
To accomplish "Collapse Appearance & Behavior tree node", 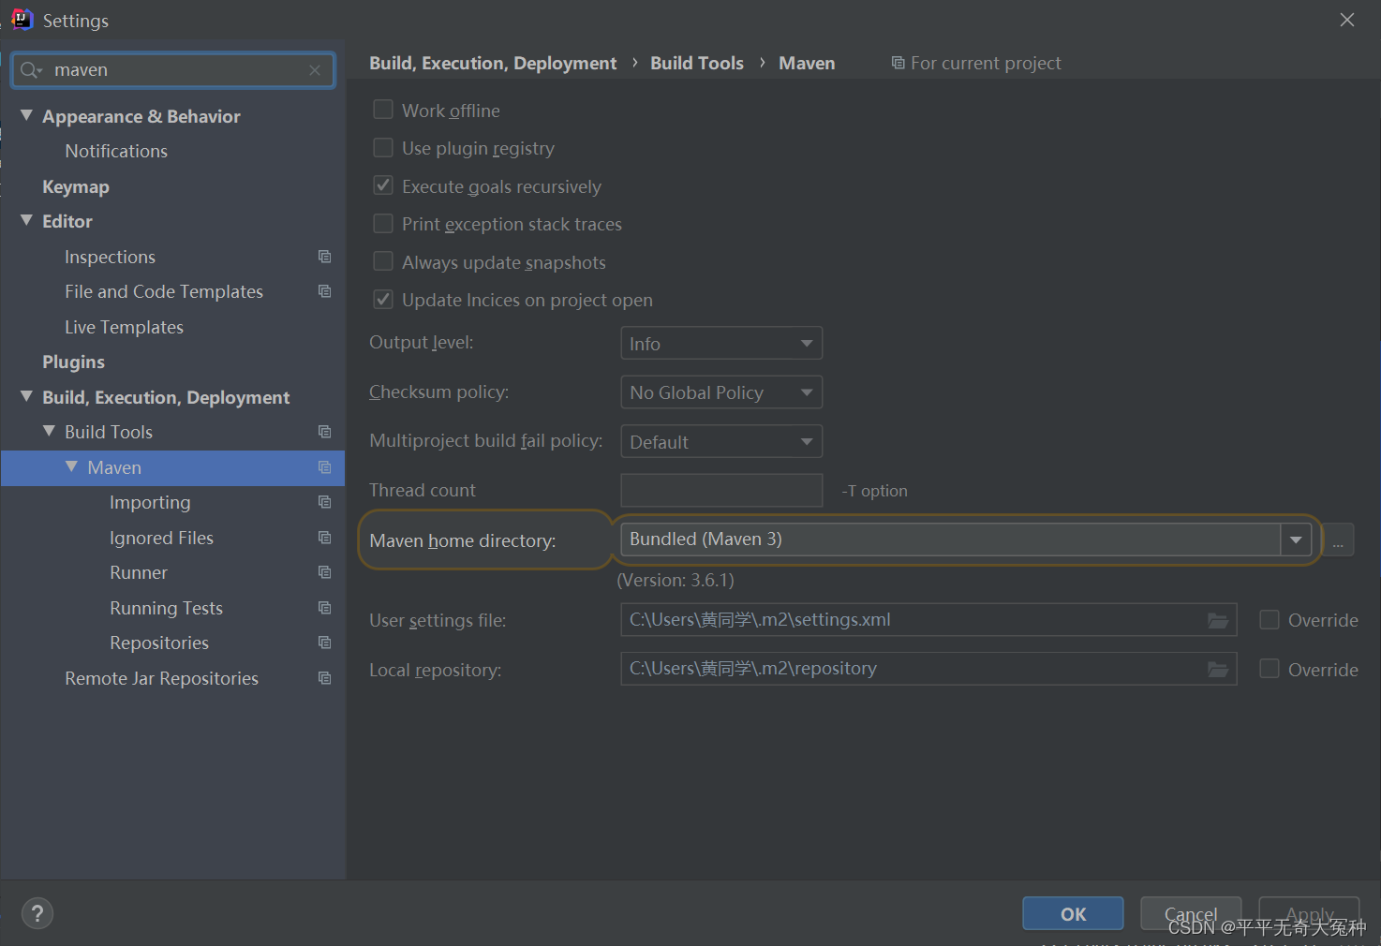I will 26,115.
